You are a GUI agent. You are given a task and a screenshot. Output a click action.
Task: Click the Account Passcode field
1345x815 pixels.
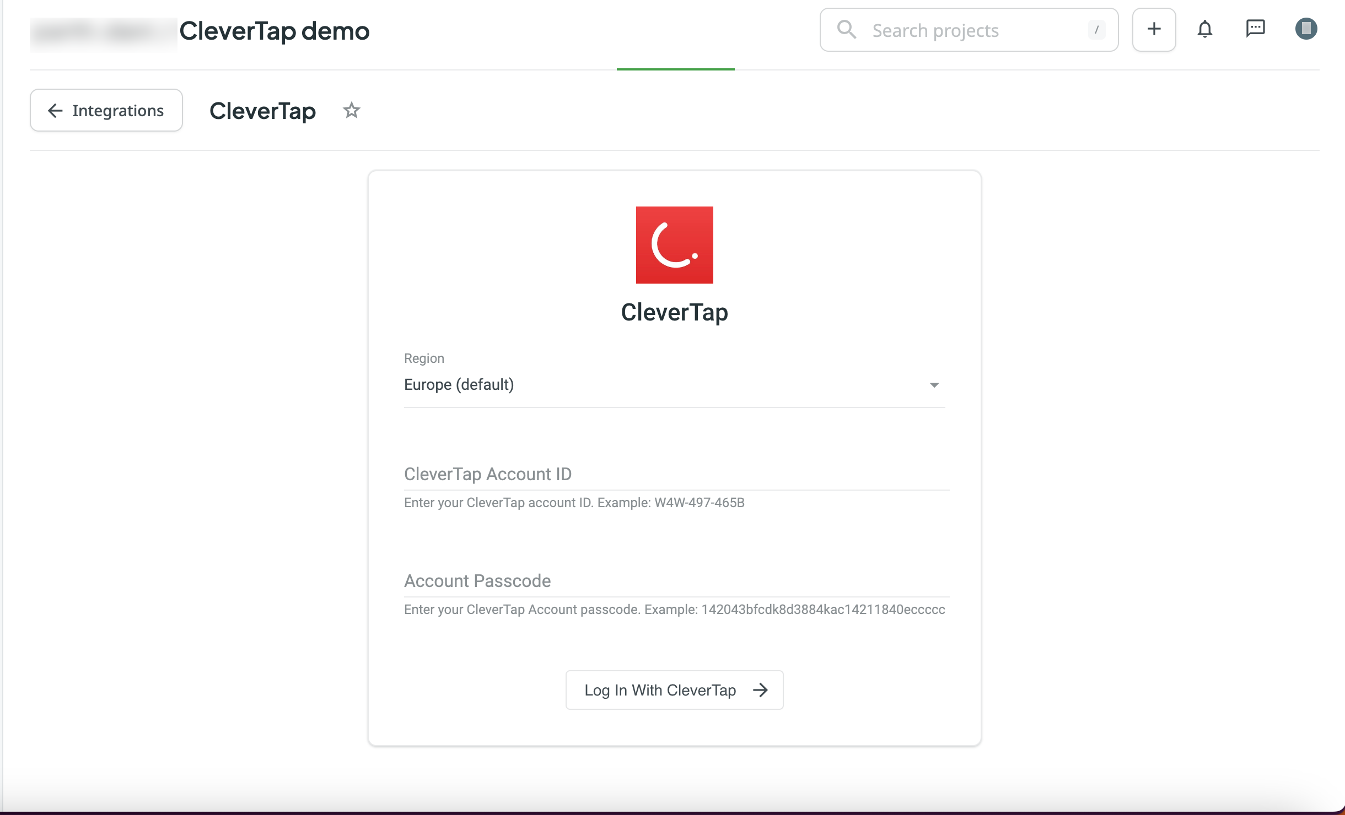coord(676,581)
